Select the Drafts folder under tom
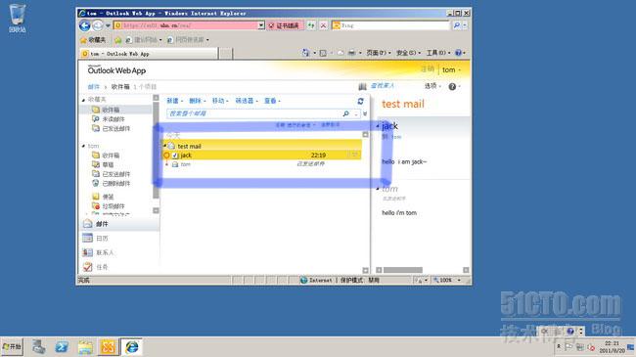The image size is (636, 357). (x=108, y=164)
